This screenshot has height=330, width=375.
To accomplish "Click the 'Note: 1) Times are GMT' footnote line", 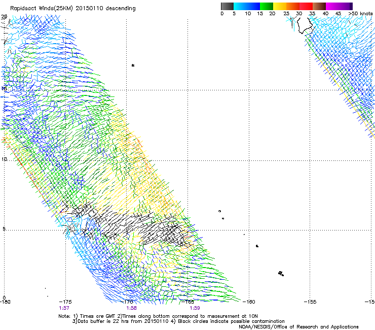I will coord(158,316).
